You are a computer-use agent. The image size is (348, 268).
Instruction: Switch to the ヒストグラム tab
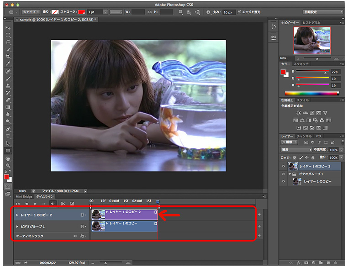click(311, 23)
